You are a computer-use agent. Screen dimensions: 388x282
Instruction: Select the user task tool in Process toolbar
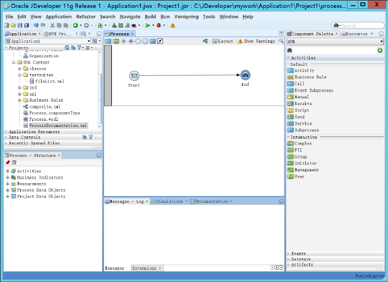pyautogui.click(x=116, y=41)
